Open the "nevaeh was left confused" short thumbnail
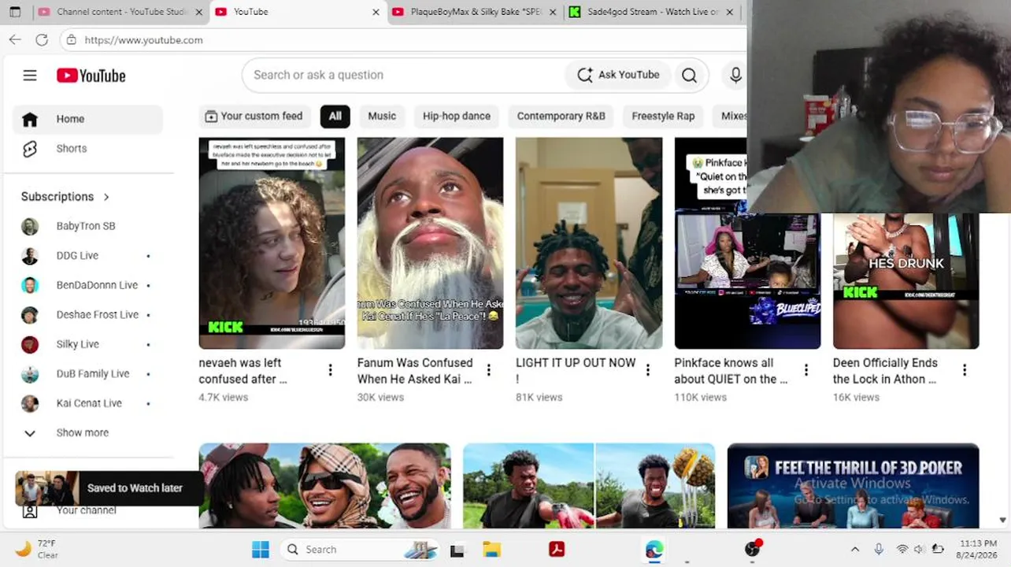Screen dimensions: 1011x567 [272, 243]
